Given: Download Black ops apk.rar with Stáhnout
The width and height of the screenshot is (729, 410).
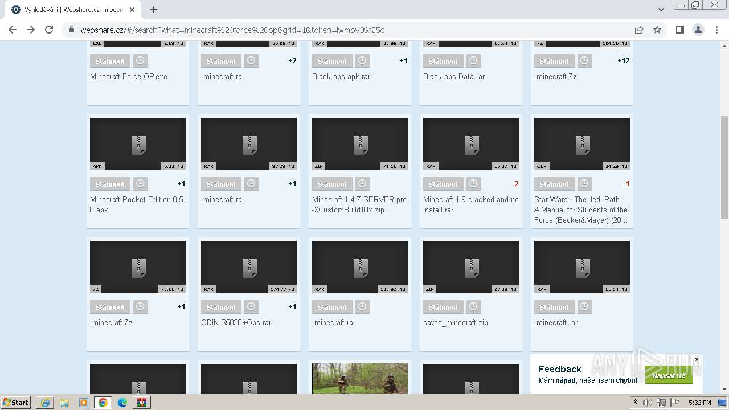Looking at the screenshot, I should [332, 61].
